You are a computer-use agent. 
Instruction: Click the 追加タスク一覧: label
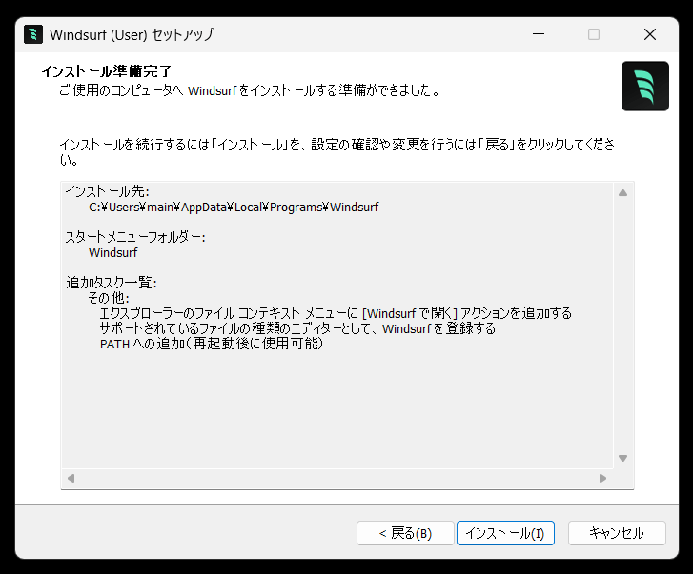point(112,283)
